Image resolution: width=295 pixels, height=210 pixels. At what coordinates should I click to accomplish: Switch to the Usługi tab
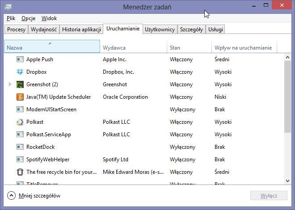(215, 29)
